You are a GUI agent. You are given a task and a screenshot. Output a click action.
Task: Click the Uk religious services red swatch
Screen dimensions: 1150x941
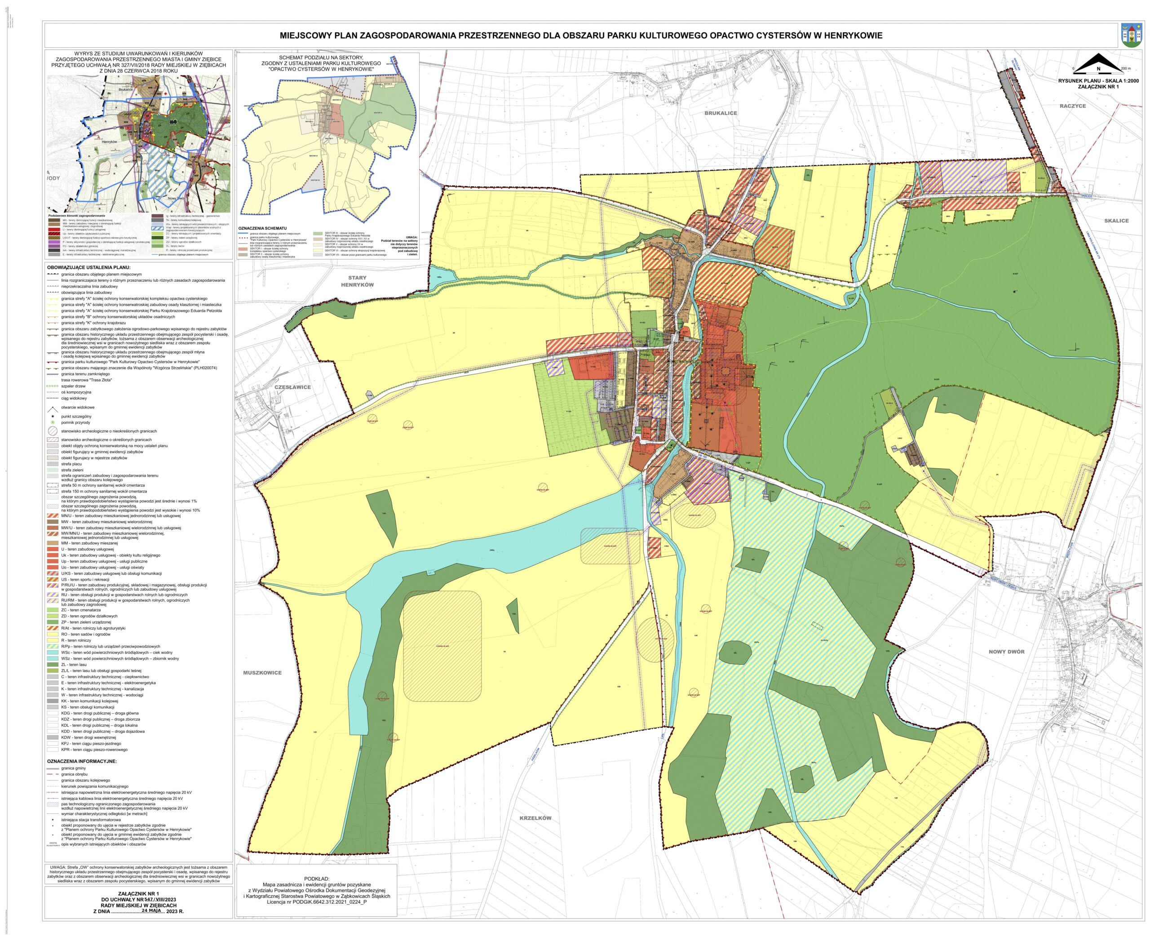[x=53, y=555]
